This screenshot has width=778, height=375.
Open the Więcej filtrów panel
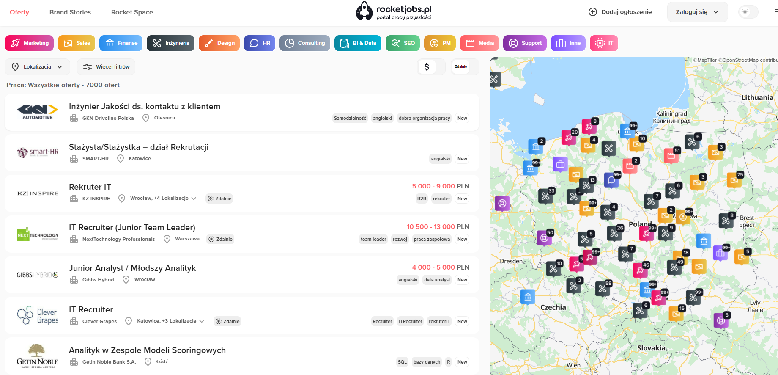(106, 67)
